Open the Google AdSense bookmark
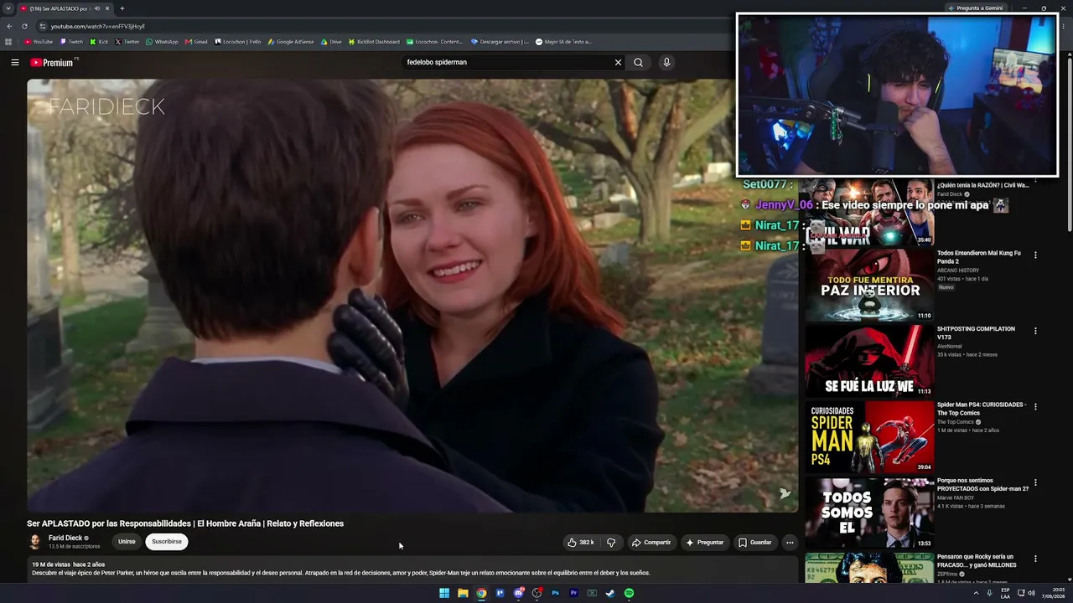This screenshot has width=1073, height=603. [291, 42]
